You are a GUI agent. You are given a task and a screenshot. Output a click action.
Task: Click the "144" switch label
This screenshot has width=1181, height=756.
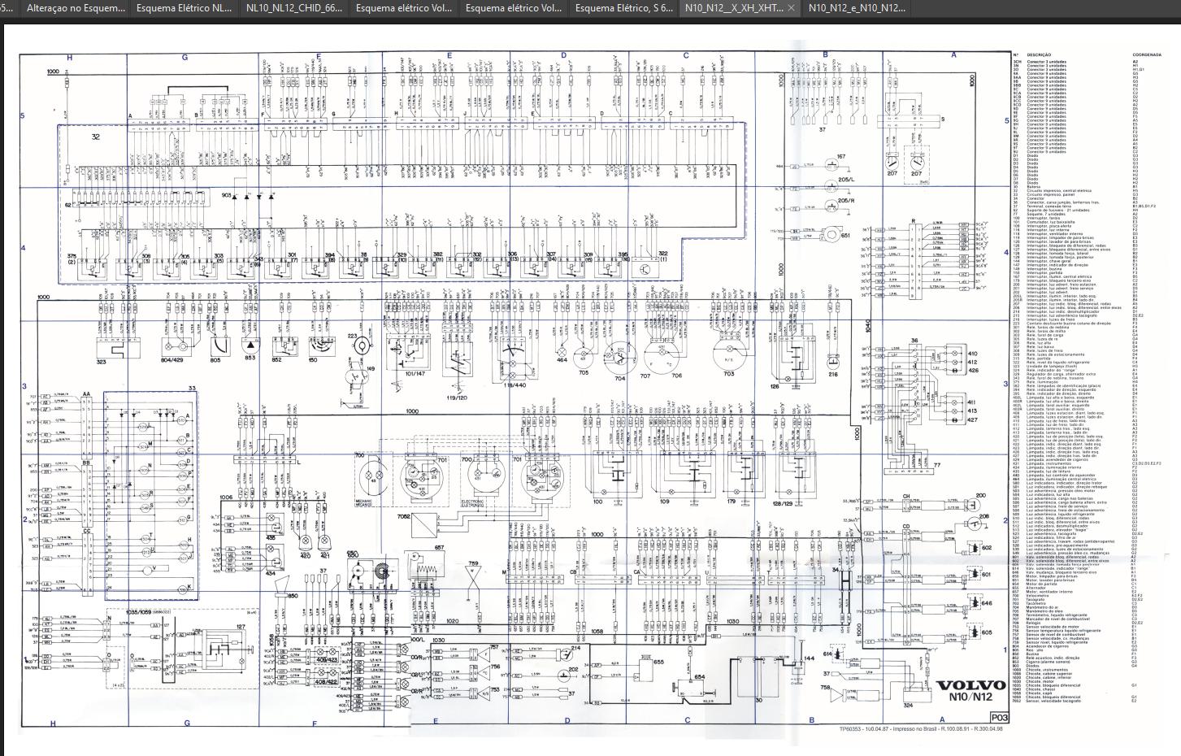coord(809,658)
